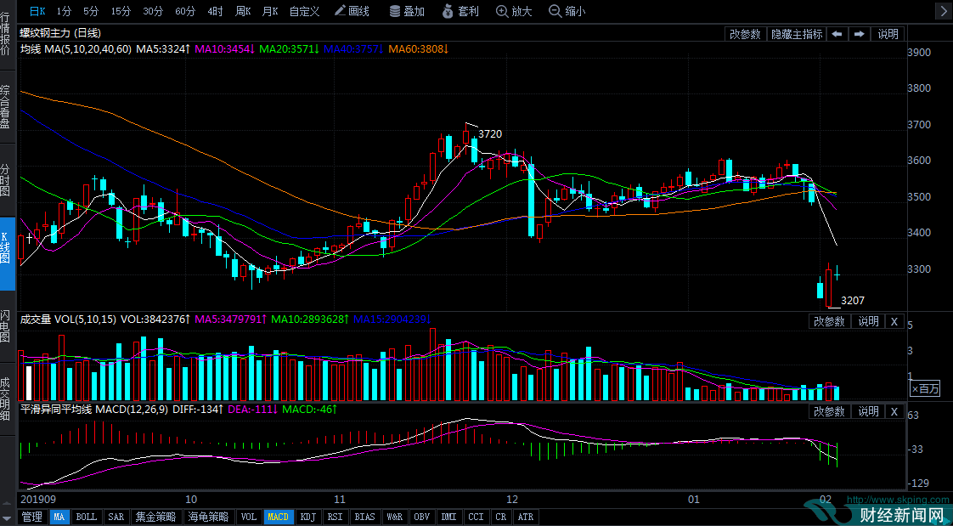Select the K线图 sidebar tab
The height and width of the screenshot is (526, 953).
[x=8, y=254]
